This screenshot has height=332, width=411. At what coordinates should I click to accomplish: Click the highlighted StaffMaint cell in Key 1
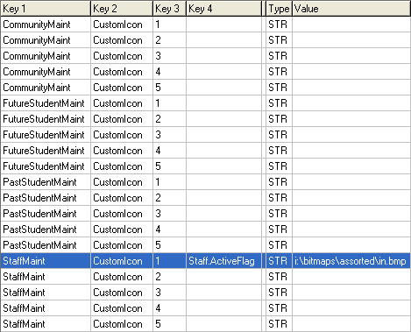[46, 261]
